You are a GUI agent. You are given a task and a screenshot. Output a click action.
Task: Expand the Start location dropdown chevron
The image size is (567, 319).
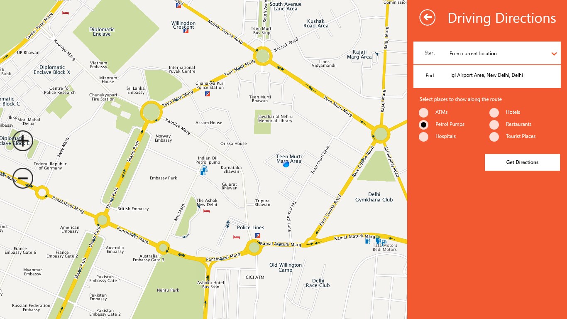554,54
